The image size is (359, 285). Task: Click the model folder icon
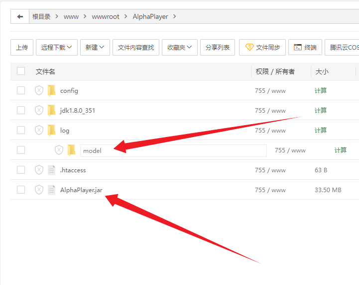pos(71,150)
